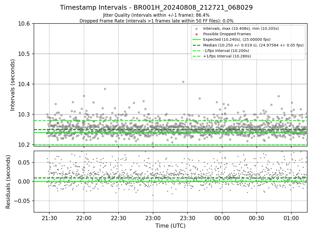This screenshot has width=313, height=235.
Task: Select legend entry 'Possible Dropped Frames'
Action: [x=227, y=34]
